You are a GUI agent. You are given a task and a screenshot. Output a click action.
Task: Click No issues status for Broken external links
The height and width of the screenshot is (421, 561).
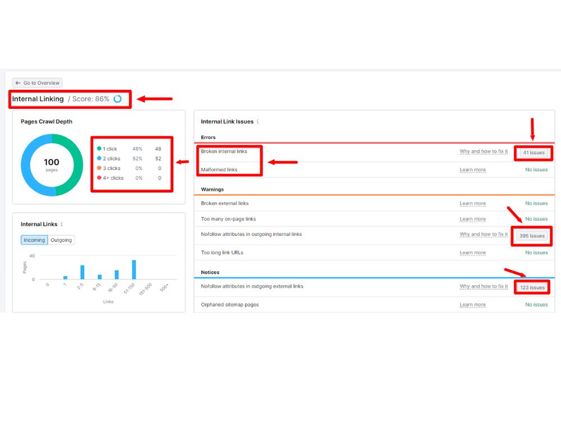click(x=536, y=203)
